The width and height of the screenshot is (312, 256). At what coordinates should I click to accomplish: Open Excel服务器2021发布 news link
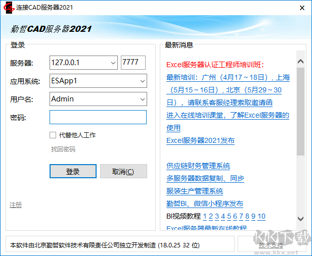tap(200, 140)
